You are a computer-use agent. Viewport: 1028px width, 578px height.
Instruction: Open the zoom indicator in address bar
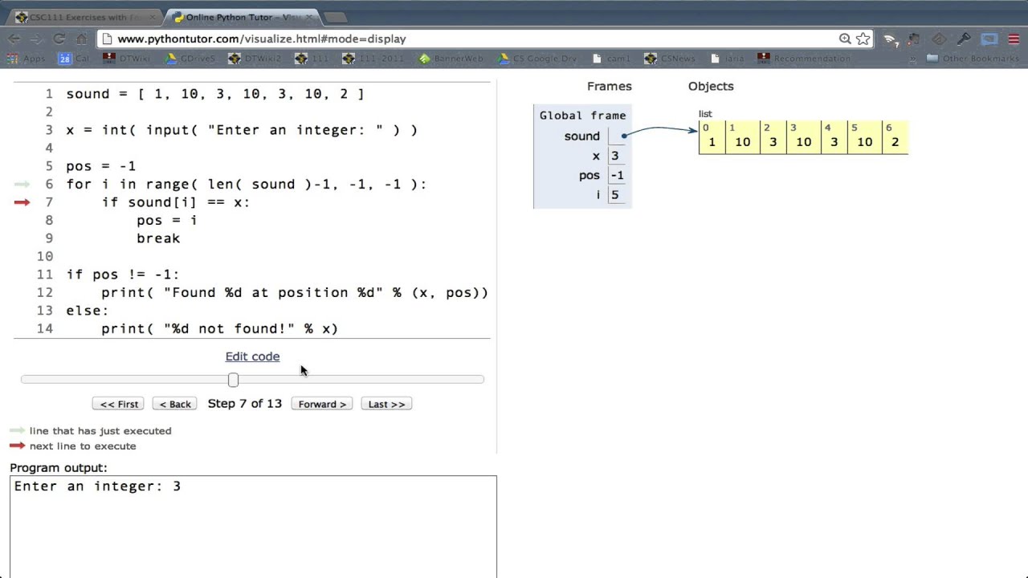point(845,39)
